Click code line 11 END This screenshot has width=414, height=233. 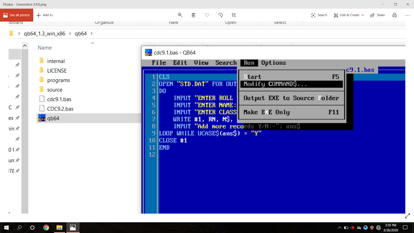[x=164, y=148]
